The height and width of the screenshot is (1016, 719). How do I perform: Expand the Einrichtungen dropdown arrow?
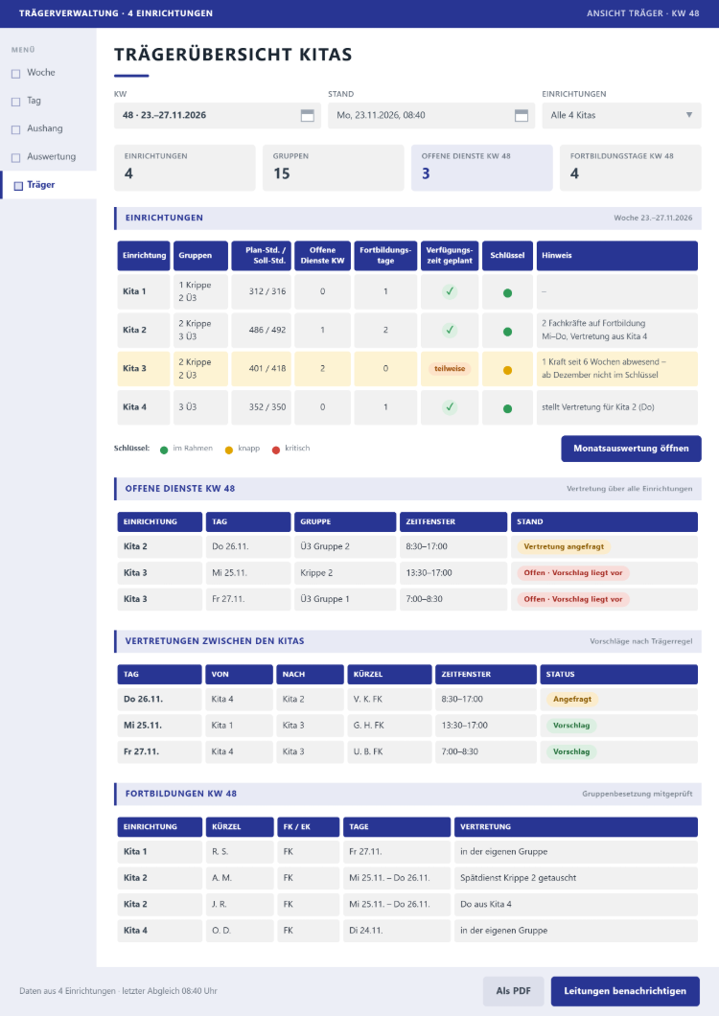pos(689,115)
